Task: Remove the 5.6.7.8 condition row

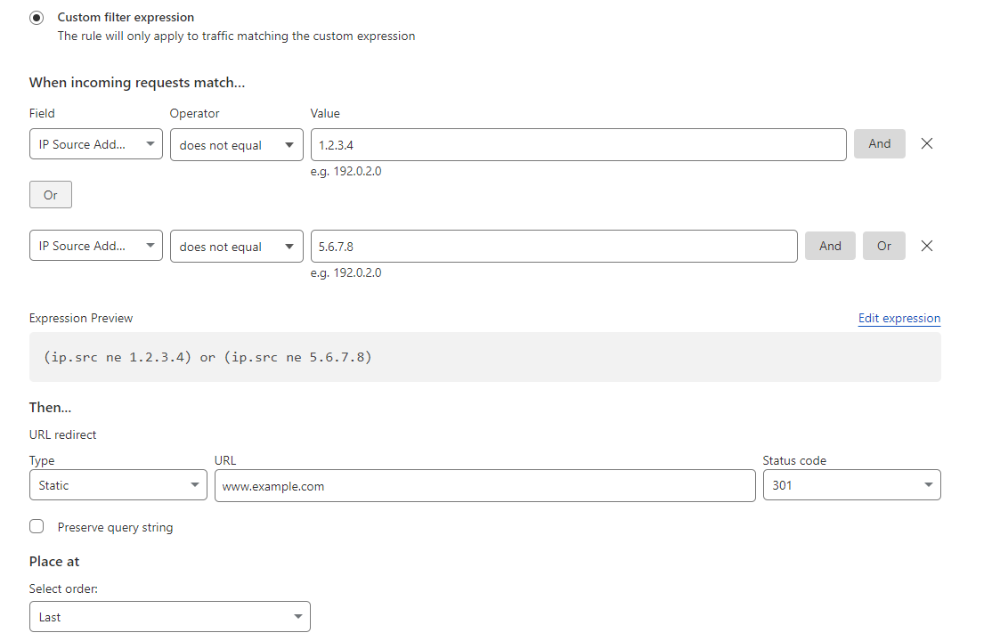Action: click(926, 246)
